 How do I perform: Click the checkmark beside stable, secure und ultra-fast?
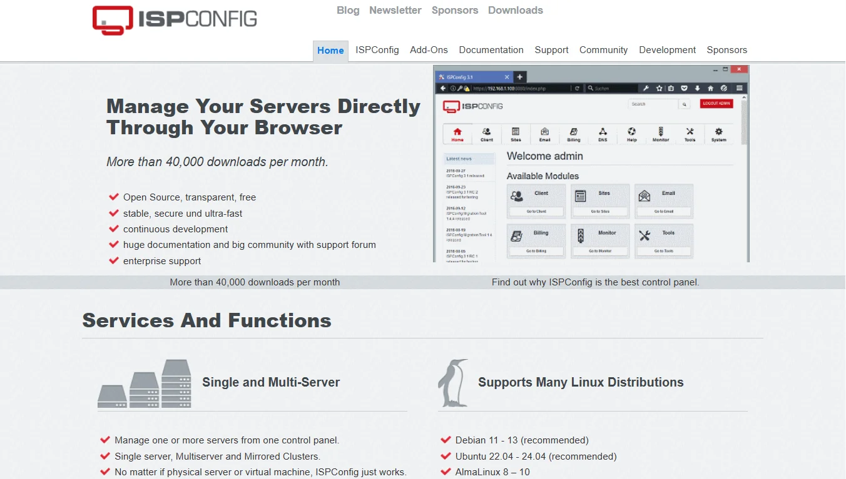click(114, 213)
